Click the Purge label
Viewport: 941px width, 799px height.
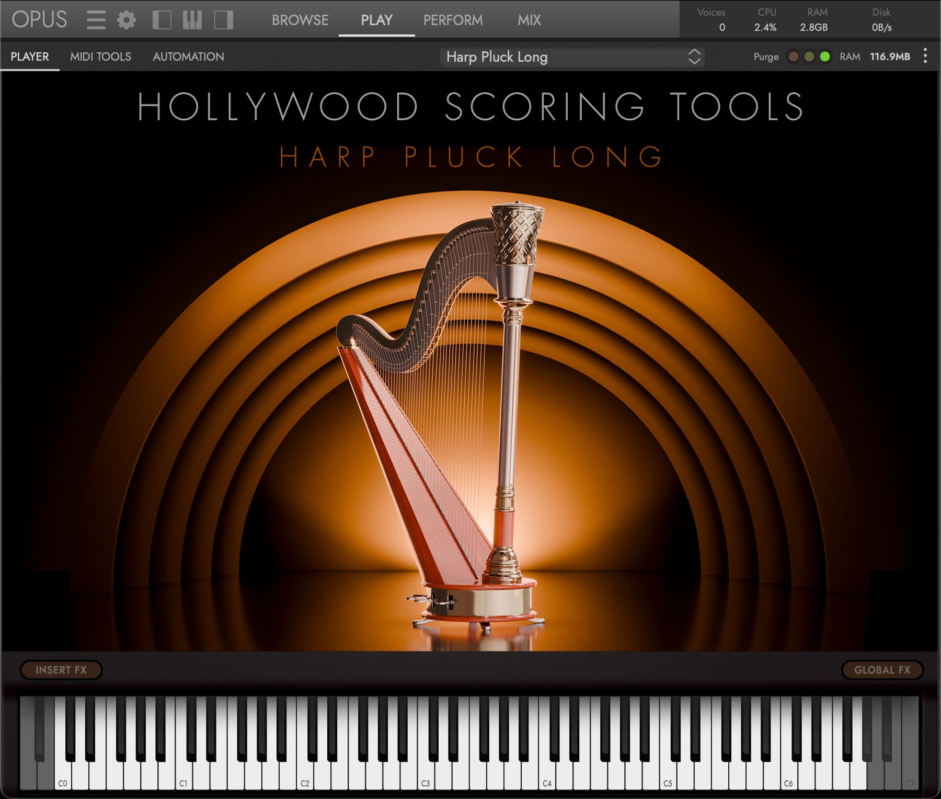766,56
